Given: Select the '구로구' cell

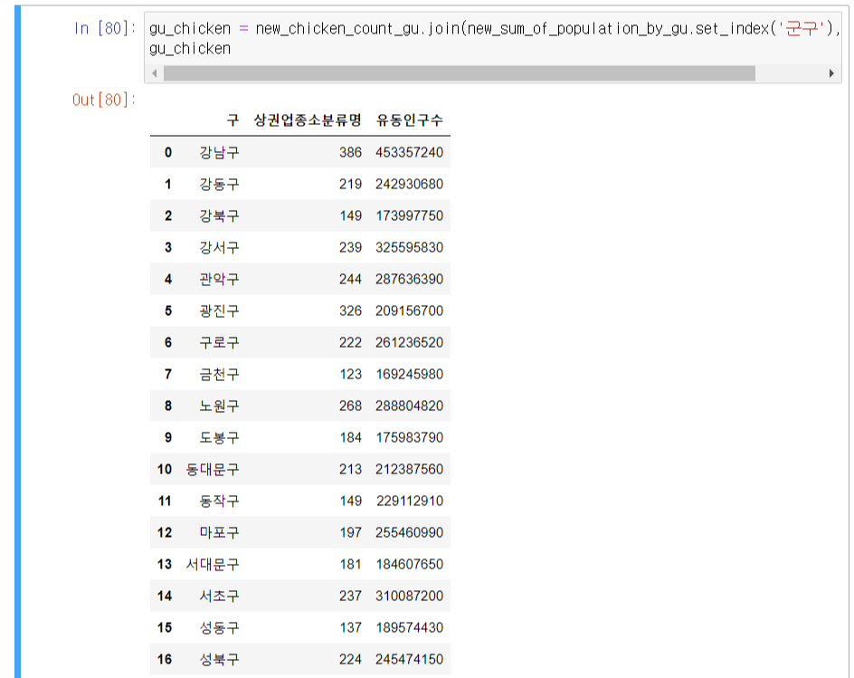Looking at the screenshot, I should (x=219, y=342).
